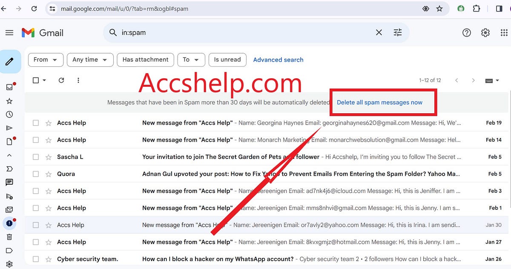The height and width of the screenshot is (269, 511).
Task: Open the Compose pencil icon
Action: pyautogui.click(x=10, y=61)
